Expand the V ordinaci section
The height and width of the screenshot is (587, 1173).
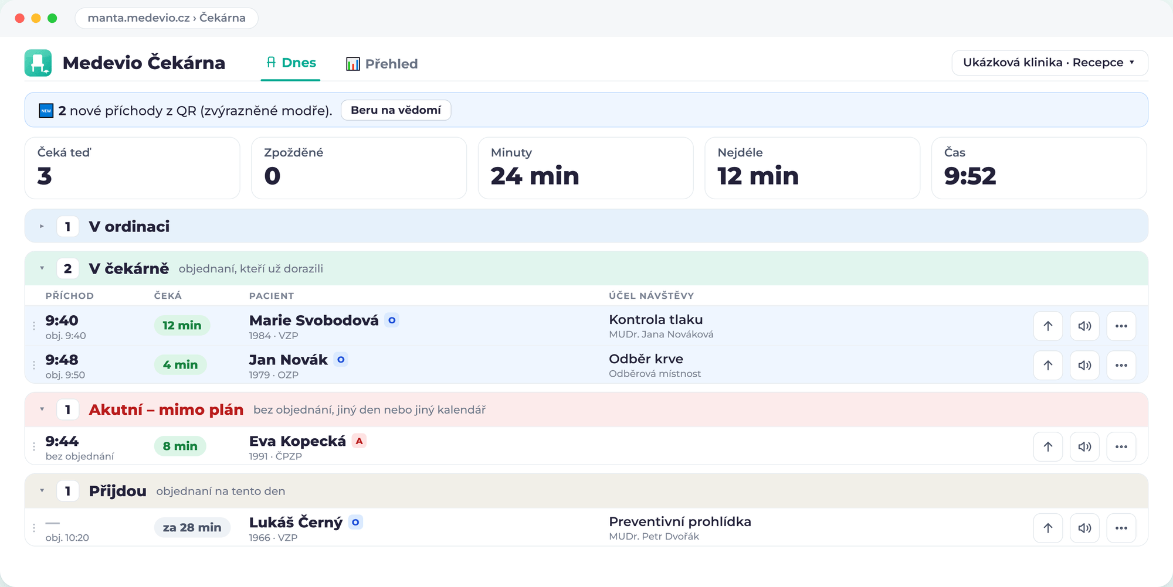tap(42, 226)
